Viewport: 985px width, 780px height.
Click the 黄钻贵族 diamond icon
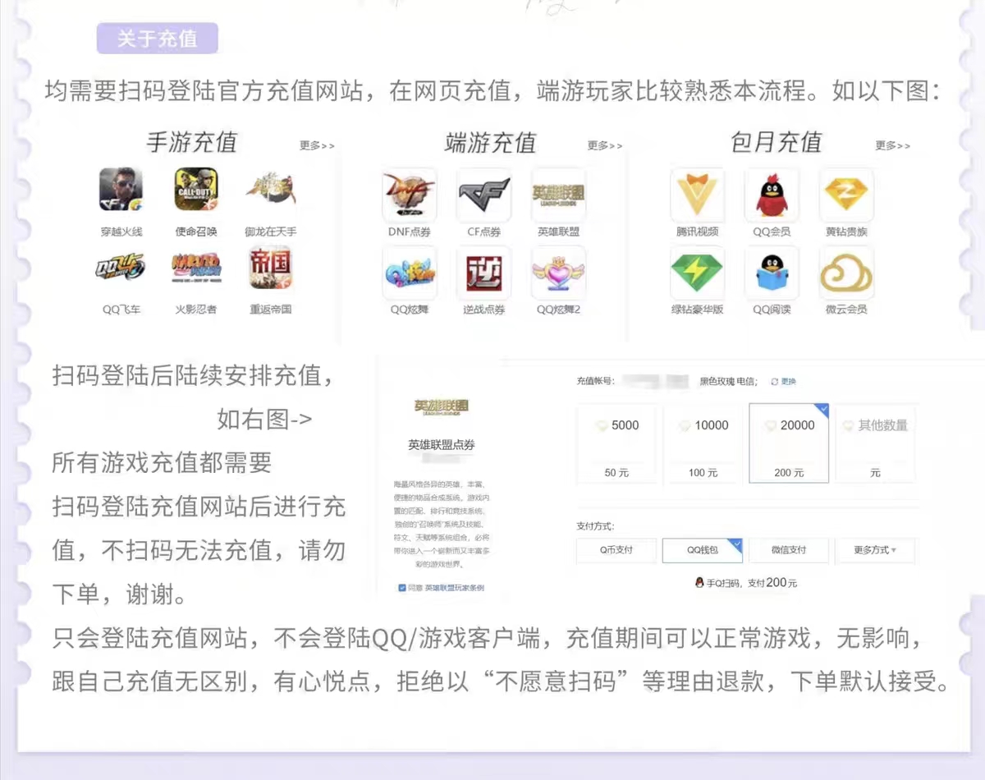click(x=846, y=195)
